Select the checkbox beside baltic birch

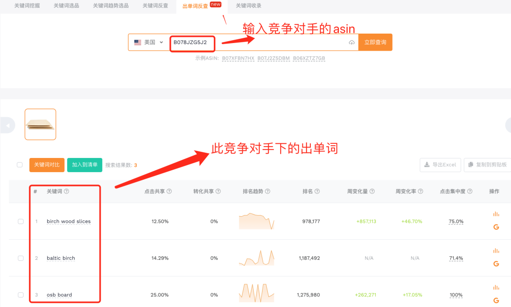[x=20, y=258]
